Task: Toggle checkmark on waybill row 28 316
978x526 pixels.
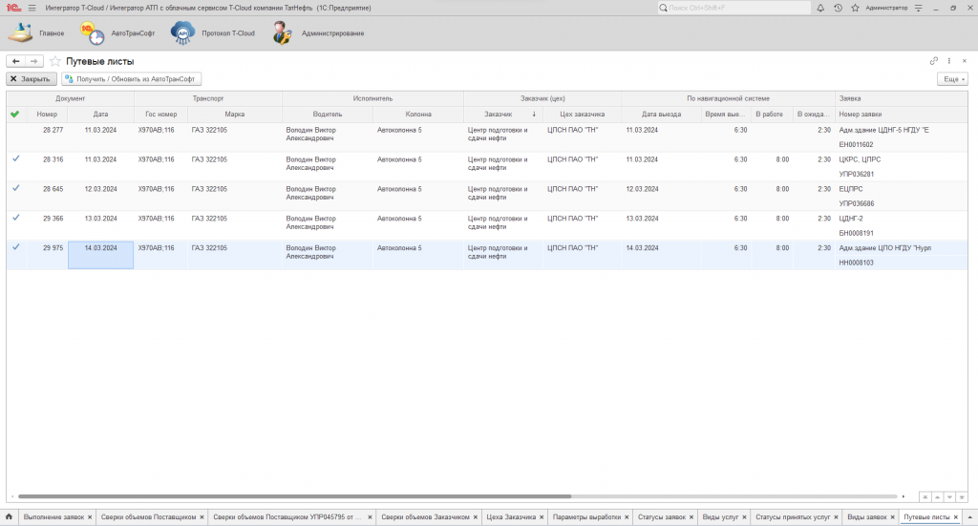Action: tap(15, 159)
